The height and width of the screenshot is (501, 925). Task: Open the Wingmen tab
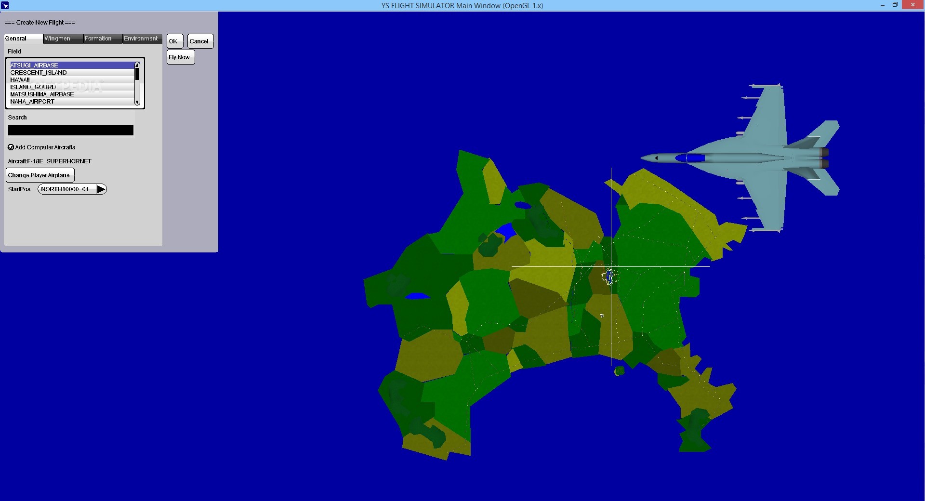(63, 39)
